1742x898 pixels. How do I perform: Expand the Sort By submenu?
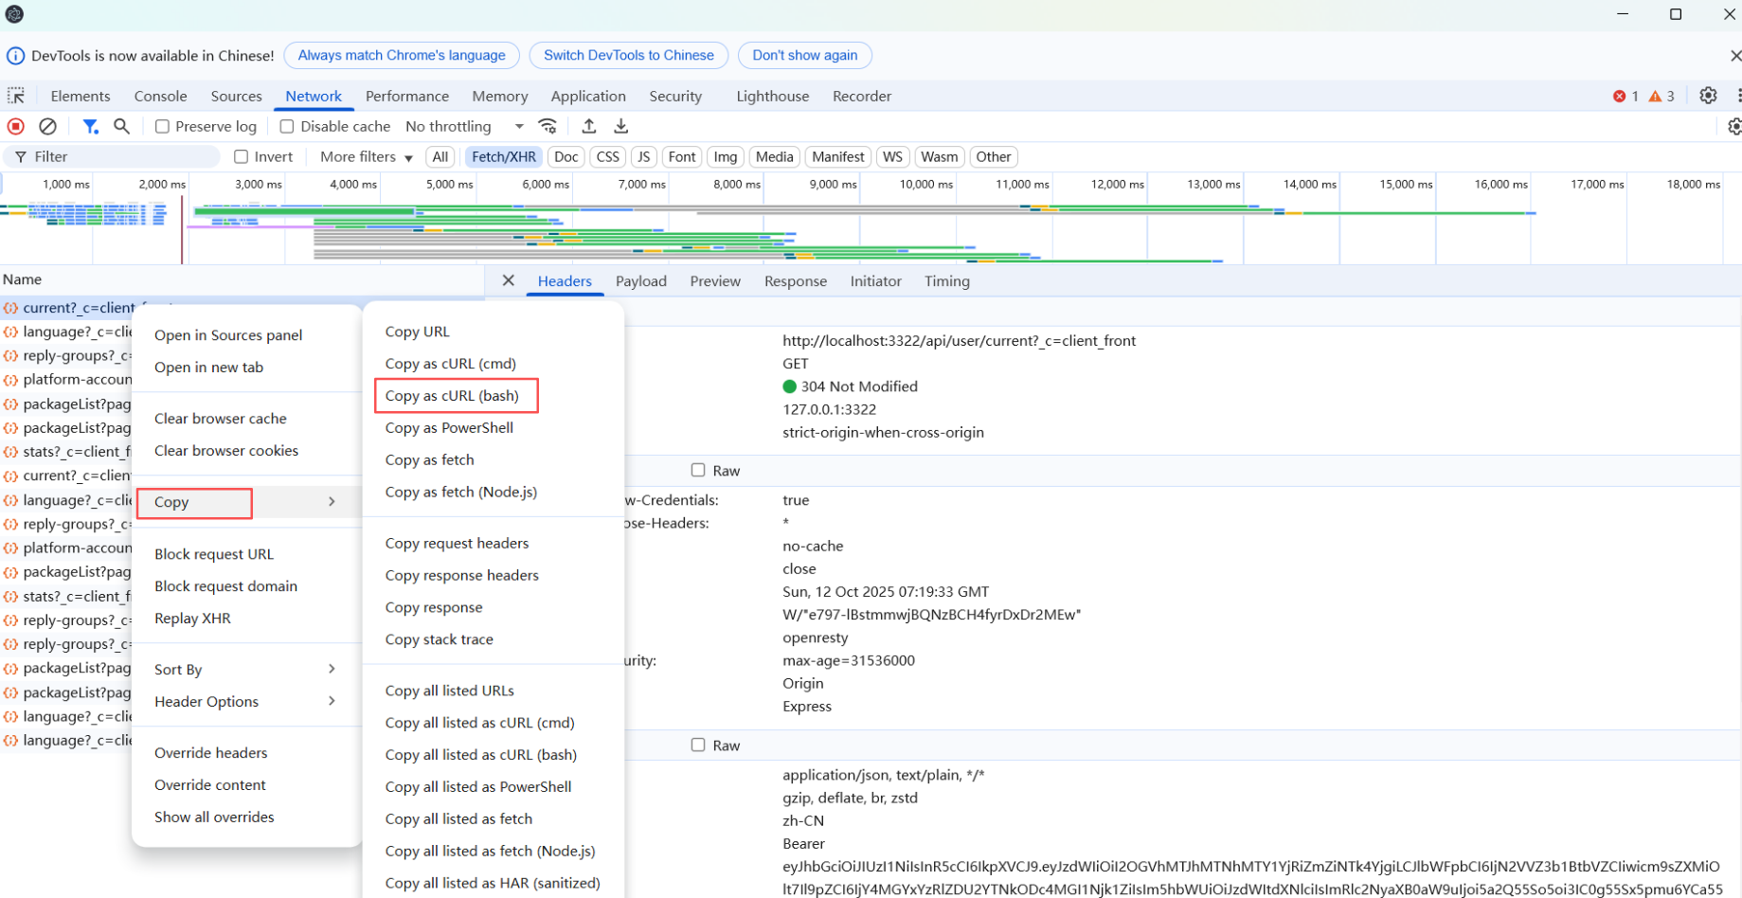[x=246, y=669]
